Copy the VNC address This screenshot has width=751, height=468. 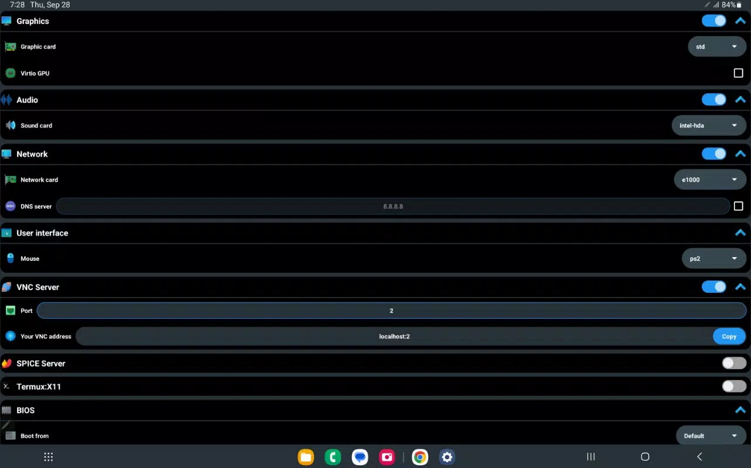(x=729, y=336)
